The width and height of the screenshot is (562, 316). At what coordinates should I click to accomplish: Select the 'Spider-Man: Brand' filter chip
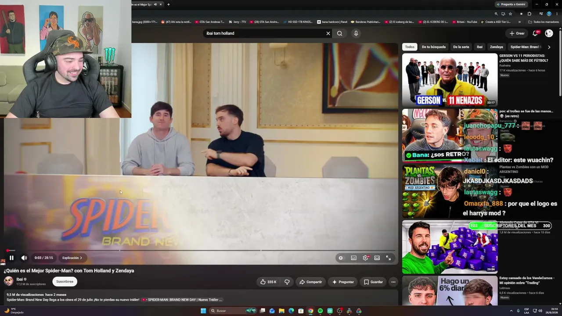pyautogui.click(x=526, y=47)
